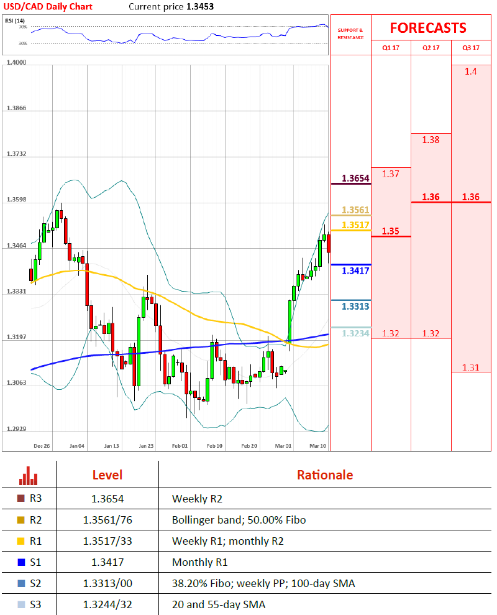This screenshot has width=497, height=615.
Task: Click the R2 tan color swatch
Action: pyautogui.click(x=21, y=520)
